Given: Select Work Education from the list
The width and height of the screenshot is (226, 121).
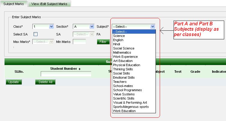Looking at the screenshot, I should (124, 111).
